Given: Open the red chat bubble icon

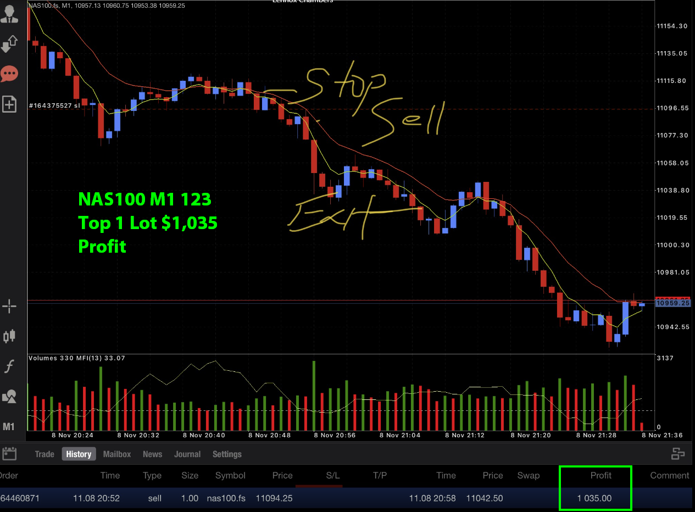Looking at the screenshot, I should (x=9, y=74).
